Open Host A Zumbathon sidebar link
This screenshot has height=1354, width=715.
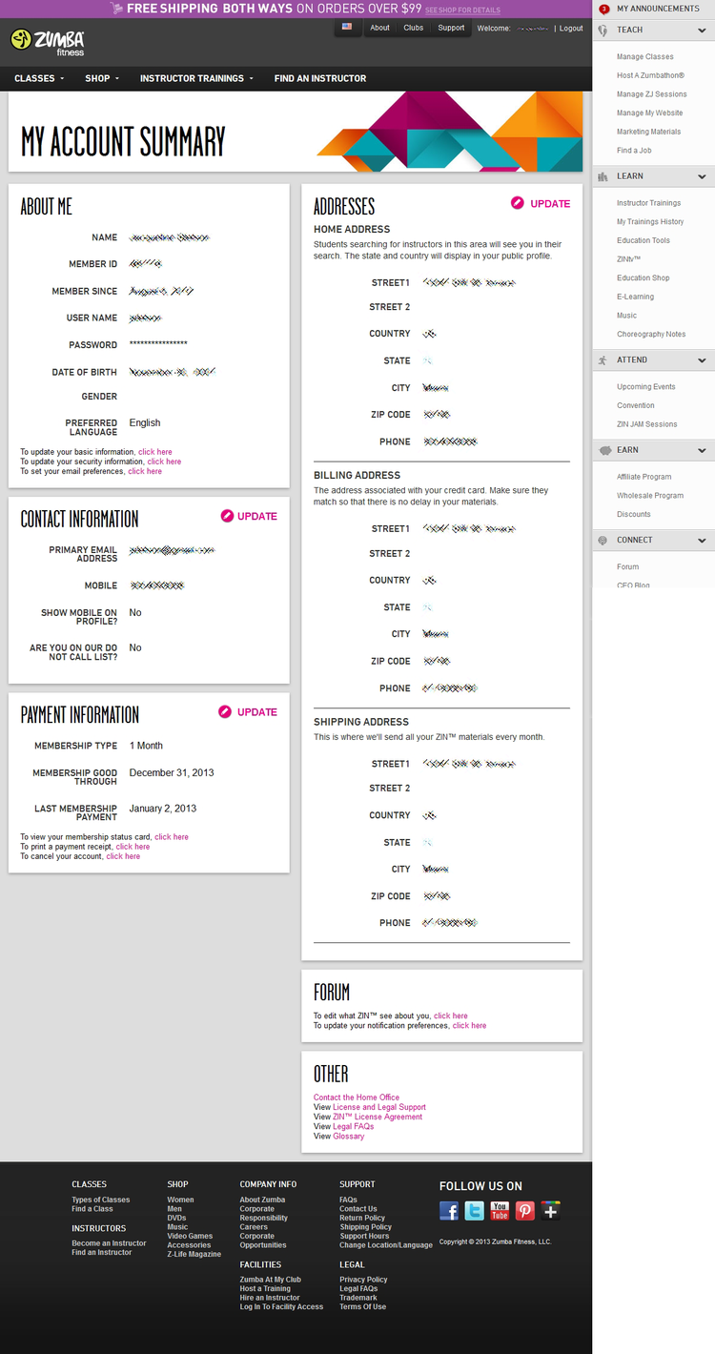tap(651, 75)
